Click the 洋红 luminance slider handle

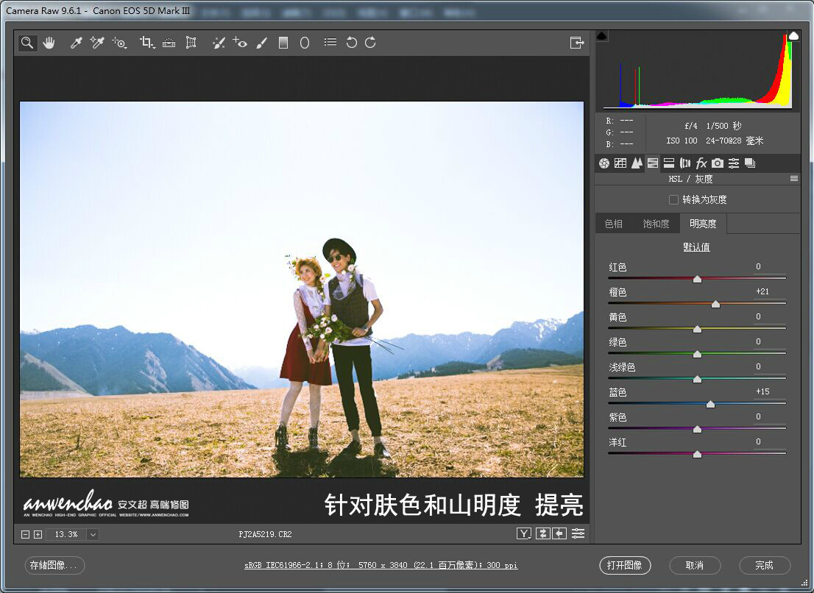(x=697, y=454)
